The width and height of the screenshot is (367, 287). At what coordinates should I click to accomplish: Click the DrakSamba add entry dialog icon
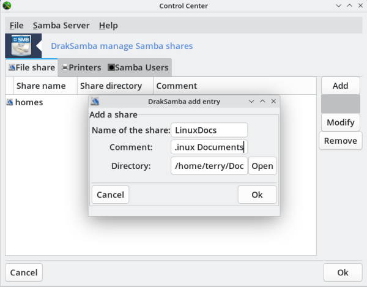click(x=95, y=102)
